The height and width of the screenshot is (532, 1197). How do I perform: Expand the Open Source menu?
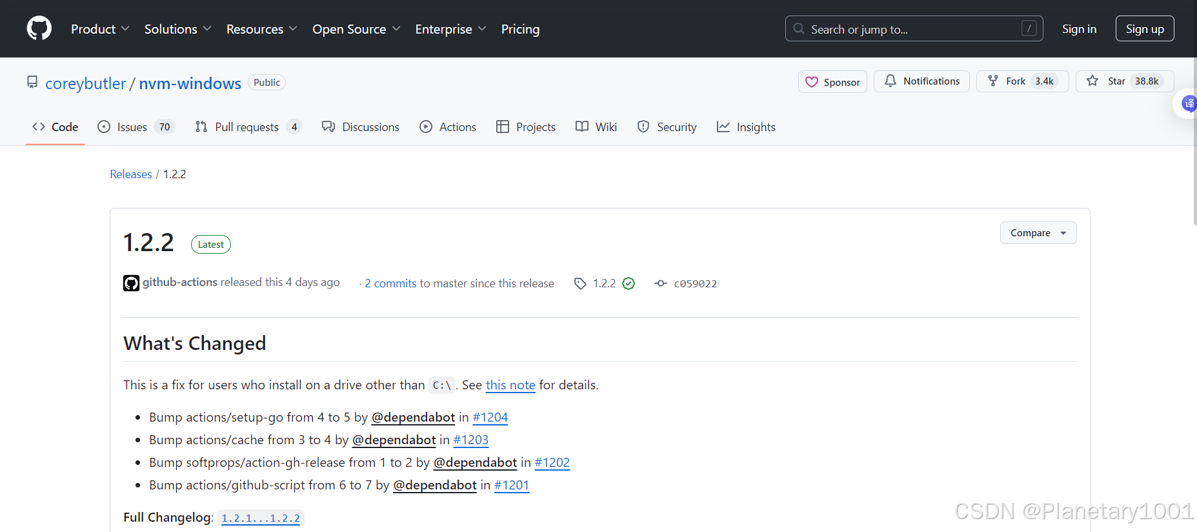(x=356, y=29)
